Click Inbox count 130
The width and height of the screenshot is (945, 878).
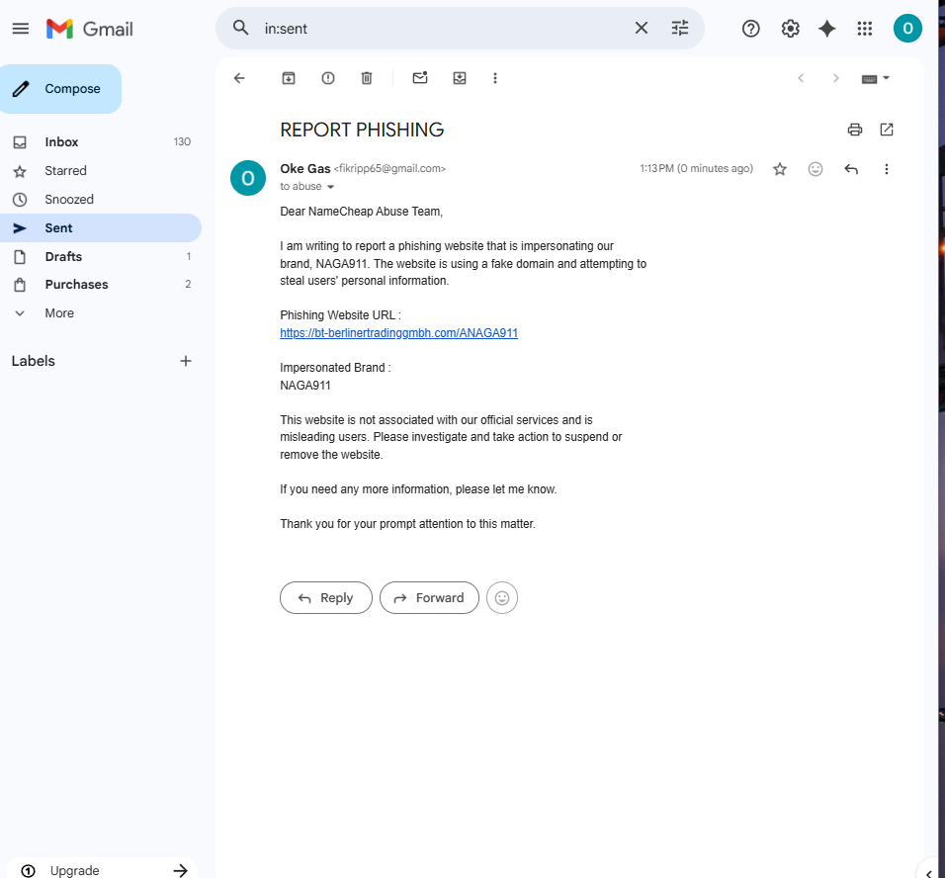182,141
